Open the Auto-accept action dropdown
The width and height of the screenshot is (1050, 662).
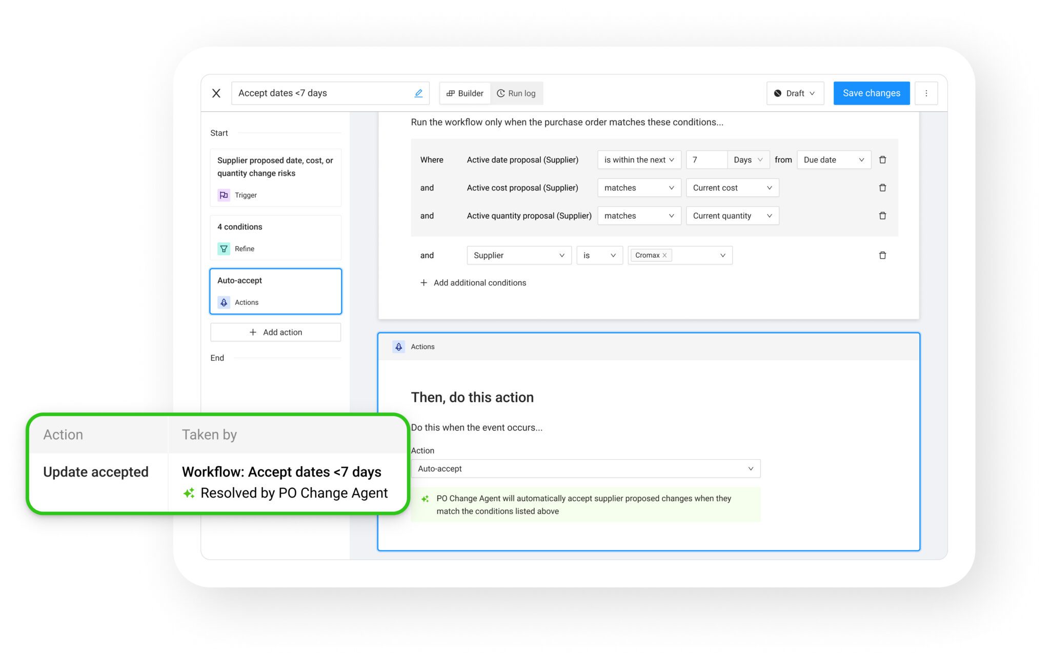pyautogui.click(x=585, y=469)
